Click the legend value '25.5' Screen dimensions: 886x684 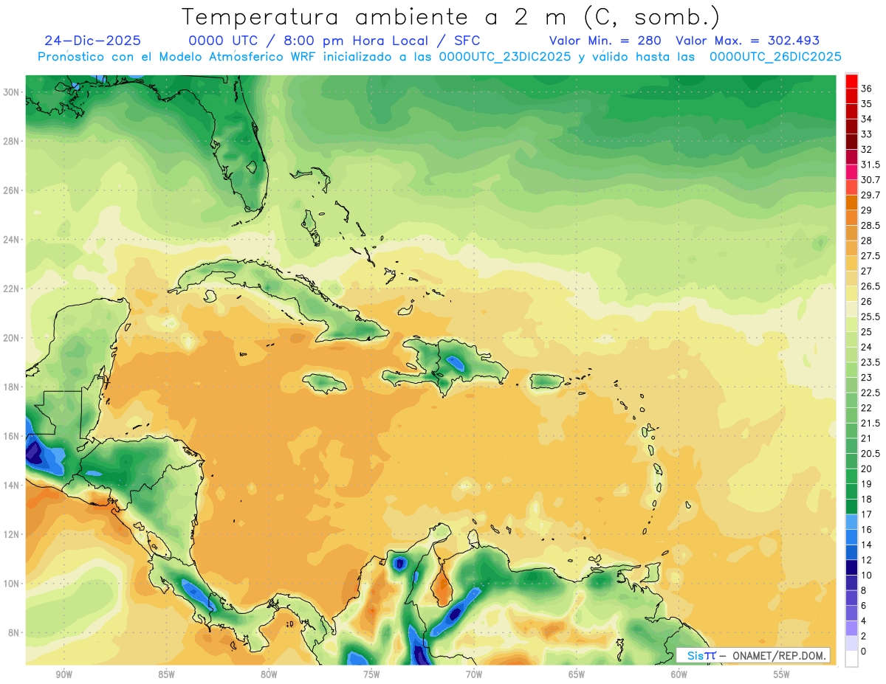(x=870, y=317)
